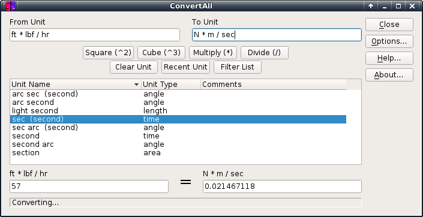This screenshot has width=423, height=217.
Task: Click the Unit Type column header
Action: click(171, 85)
